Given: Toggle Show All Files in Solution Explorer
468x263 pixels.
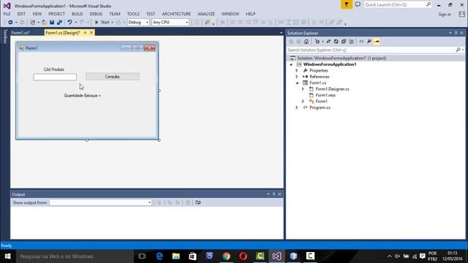Looking at the screenshot, I should [x=352, y=42].
